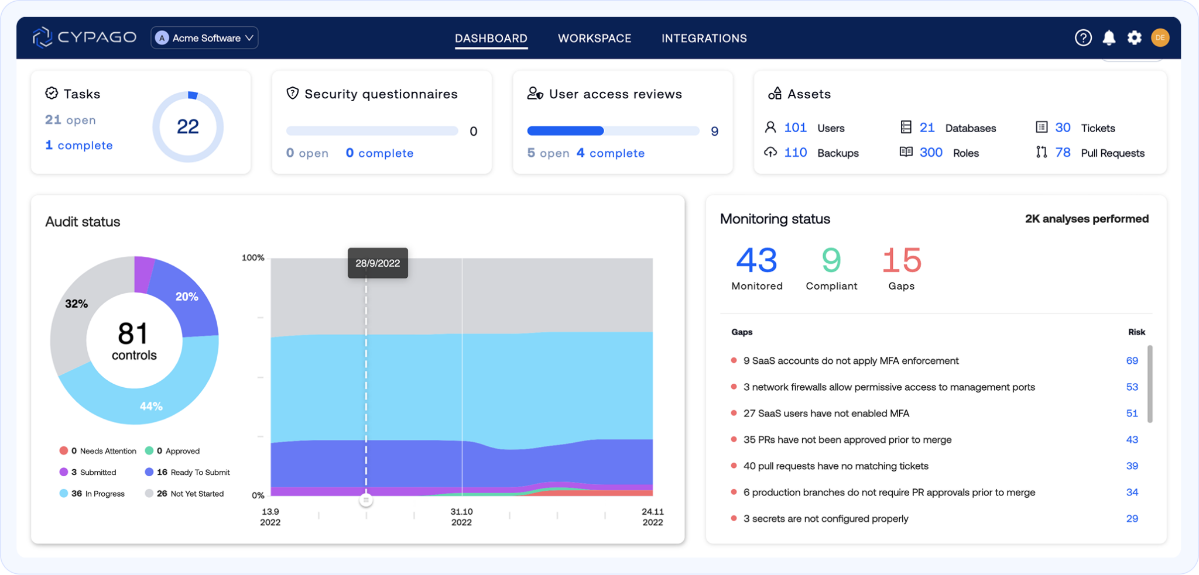Screen dimensions: 1199x575
Task: Open 5 open user access reviews
Action: (549, 153)
